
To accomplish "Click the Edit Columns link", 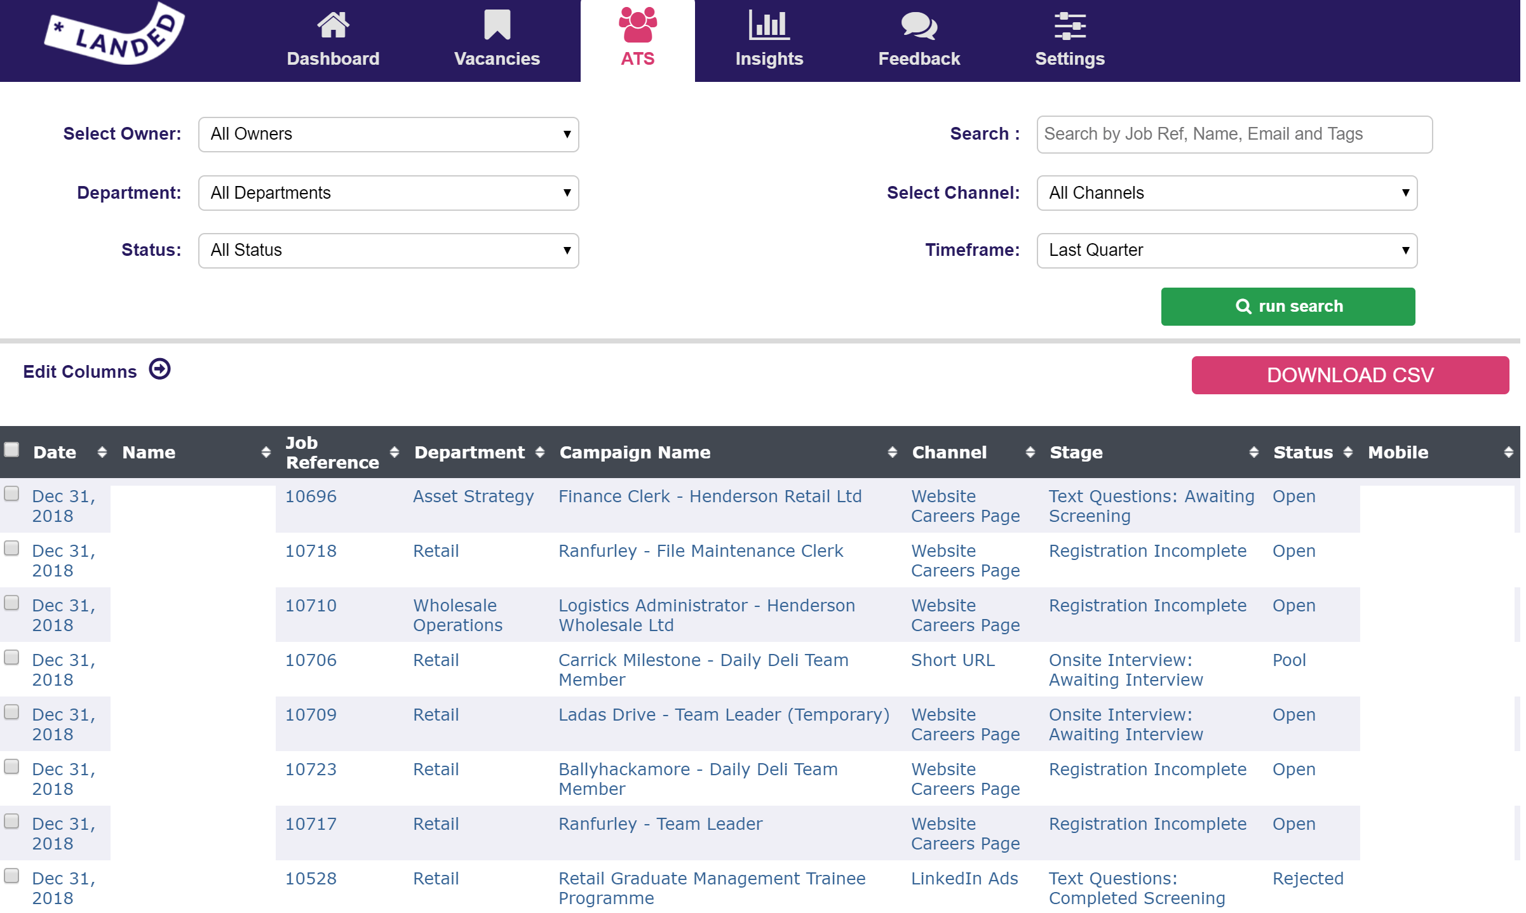I will pyautogui.click(x=80, y=371).
